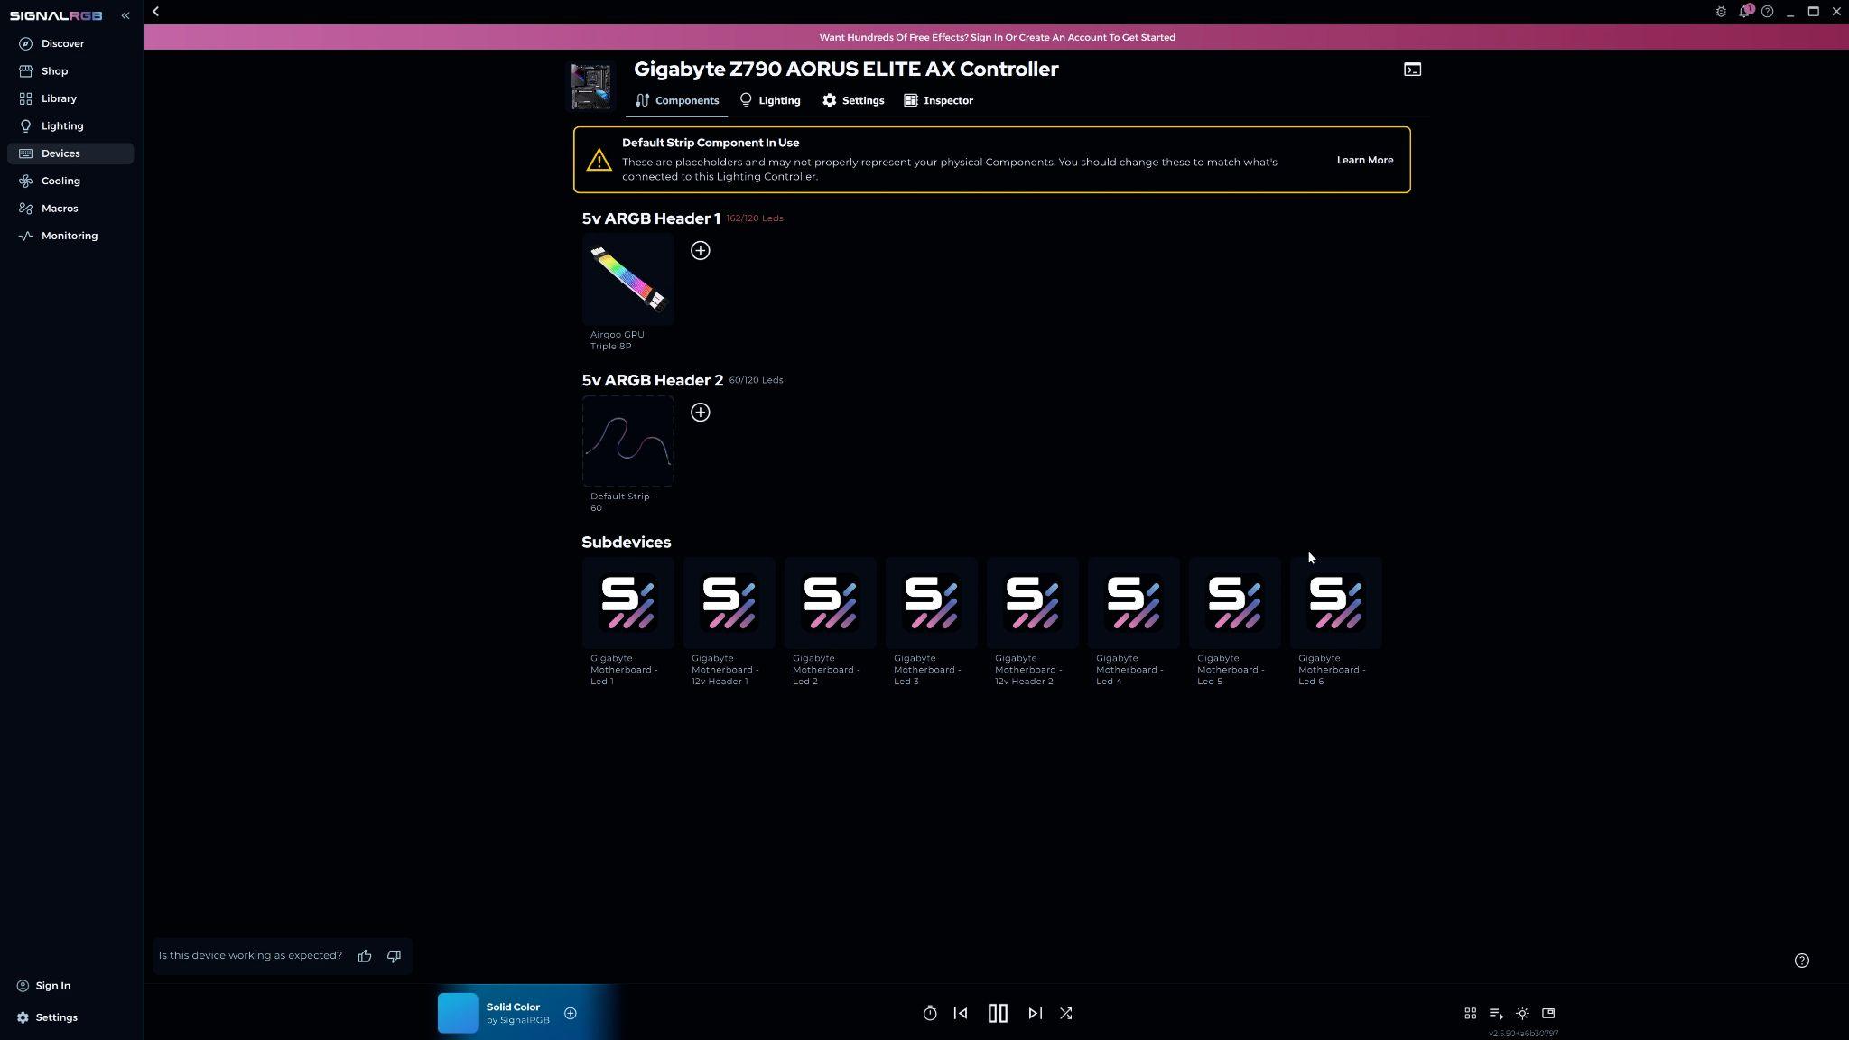Open the effect timer icon
Screen dimensions: 1849x1040
(930, 1014)
